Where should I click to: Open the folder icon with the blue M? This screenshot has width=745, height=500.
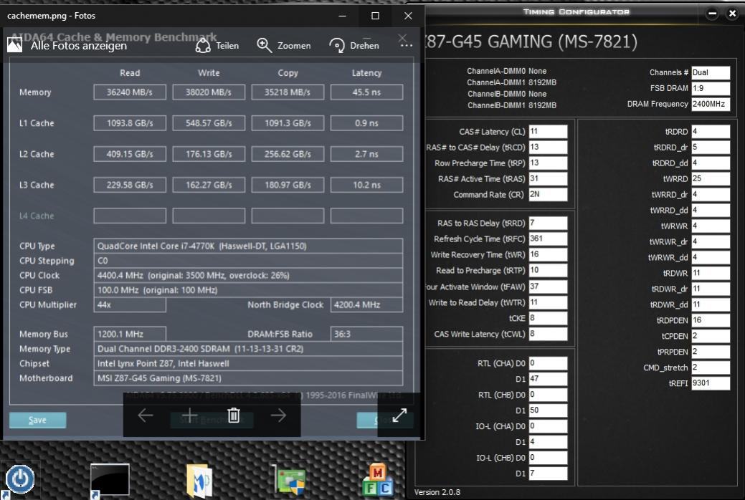tap(199, 481)
